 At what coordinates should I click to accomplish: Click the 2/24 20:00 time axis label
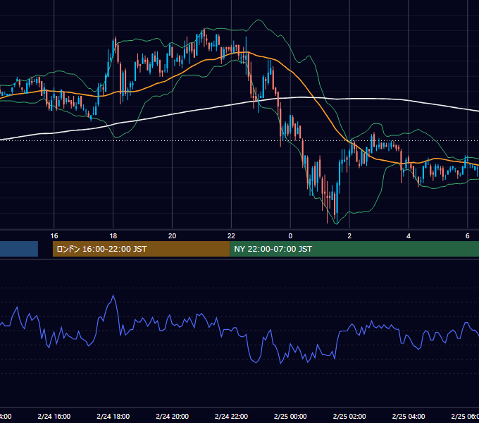click(173, 416)
